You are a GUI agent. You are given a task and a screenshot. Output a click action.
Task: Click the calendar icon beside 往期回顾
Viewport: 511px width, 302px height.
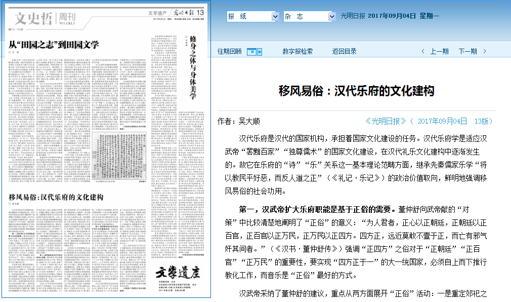[251, 52]
